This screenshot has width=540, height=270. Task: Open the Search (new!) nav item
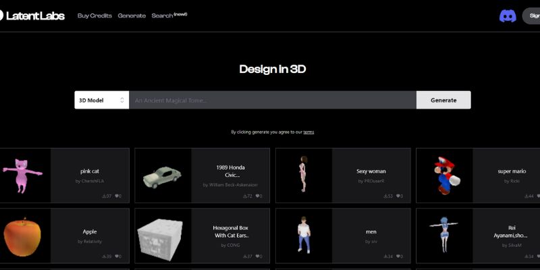click(169, 16)
